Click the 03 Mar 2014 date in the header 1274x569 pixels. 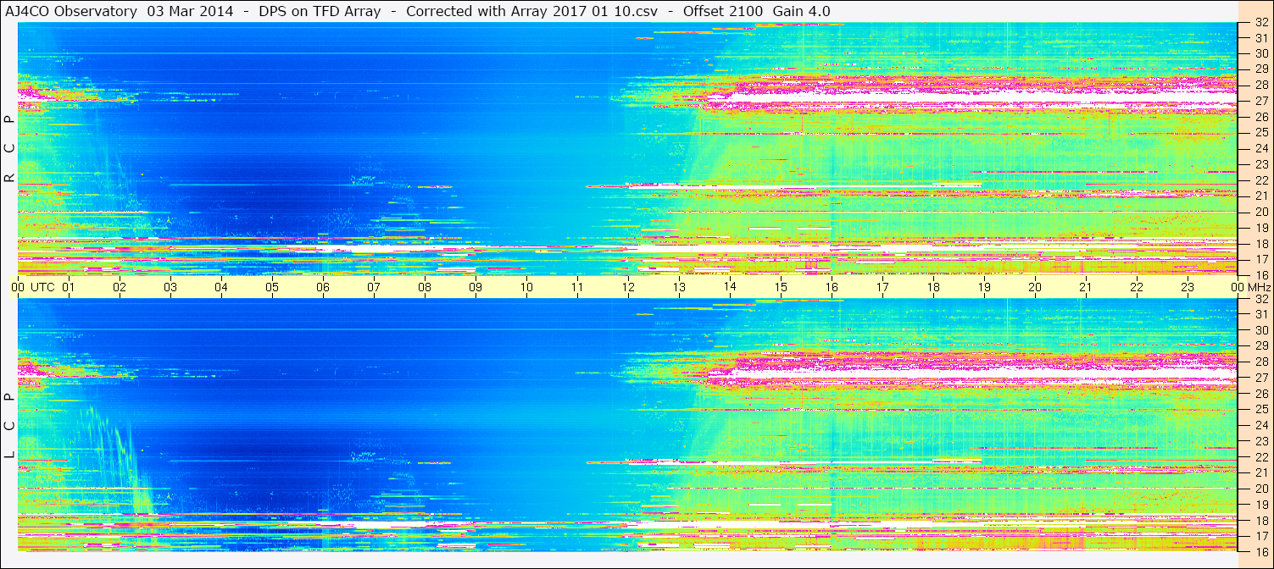coord(190,11)
